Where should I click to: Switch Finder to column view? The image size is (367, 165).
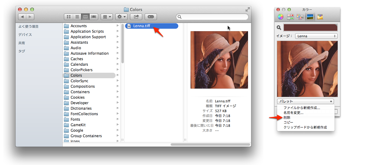point(85,17)
